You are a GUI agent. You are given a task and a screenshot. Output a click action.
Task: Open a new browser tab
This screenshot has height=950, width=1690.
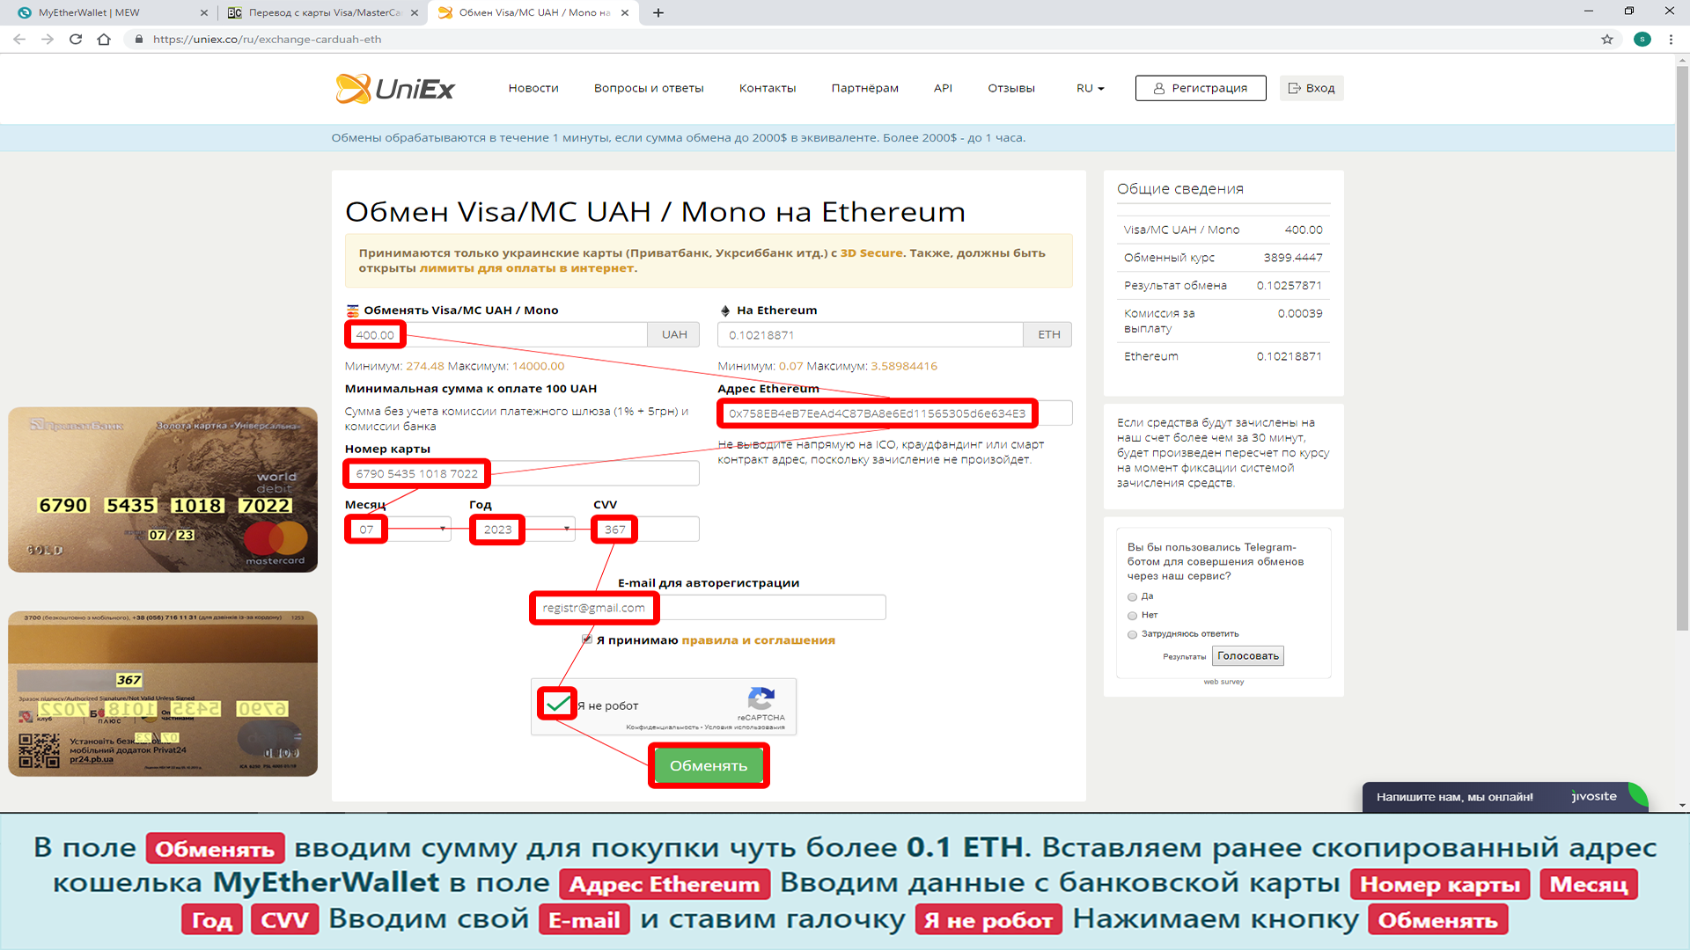point(658,12)
